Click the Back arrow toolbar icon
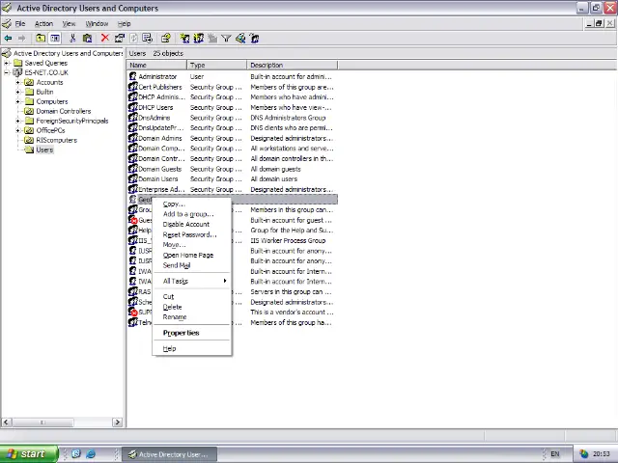 tap(8, 39)
